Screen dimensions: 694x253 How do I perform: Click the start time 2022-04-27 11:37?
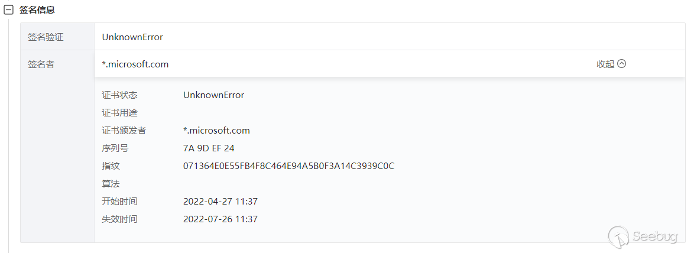220,201
